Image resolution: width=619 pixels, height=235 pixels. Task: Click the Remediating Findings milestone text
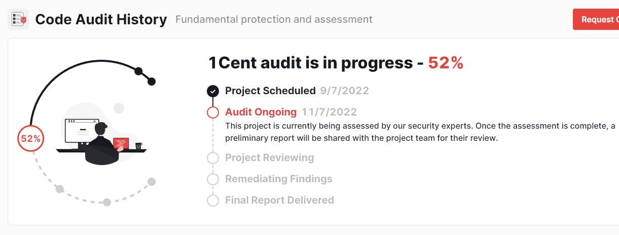[x=279, y=179]
